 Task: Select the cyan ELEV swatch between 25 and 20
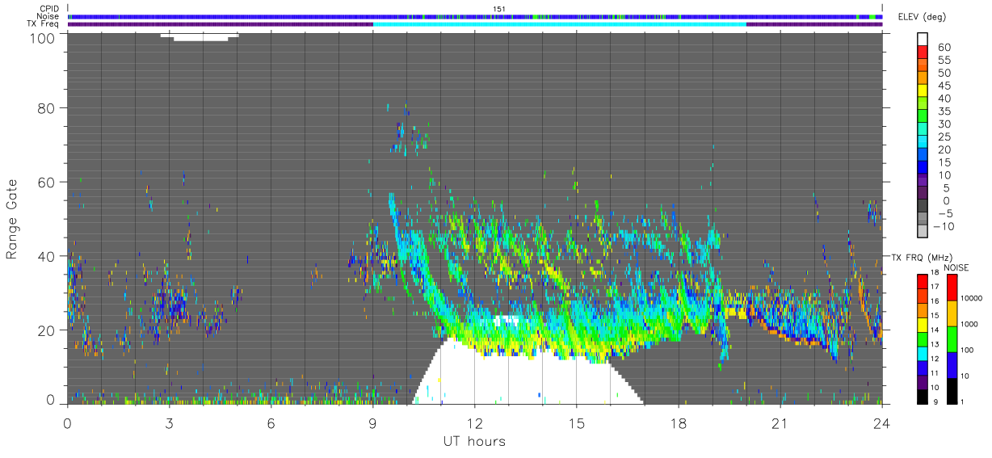point(923,141)
